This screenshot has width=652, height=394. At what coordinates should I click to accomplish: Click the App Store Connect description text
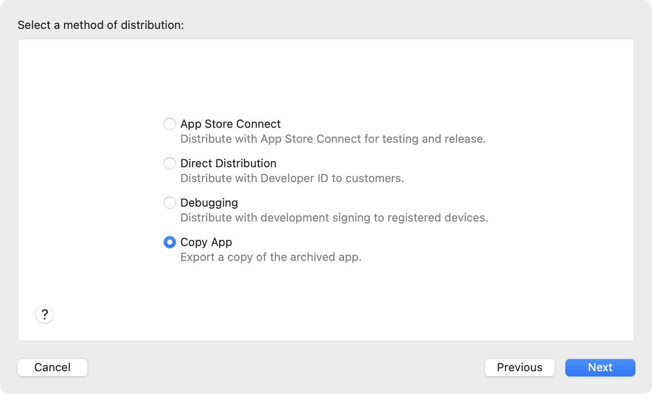(x=333, y=139)
